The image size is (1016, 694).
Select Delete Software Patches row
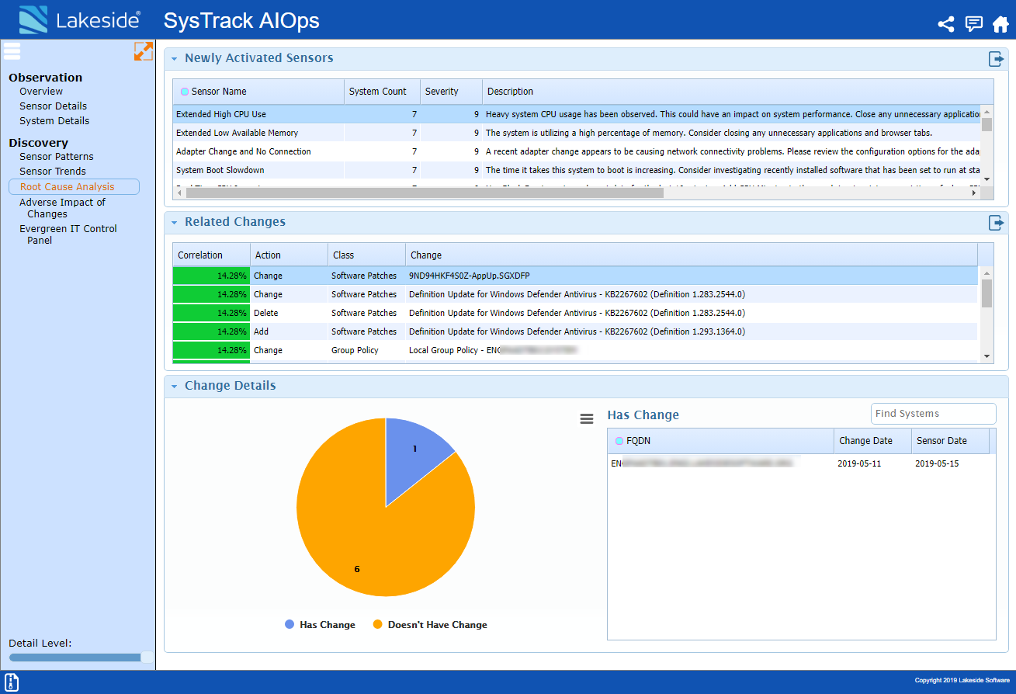(575, 313)
